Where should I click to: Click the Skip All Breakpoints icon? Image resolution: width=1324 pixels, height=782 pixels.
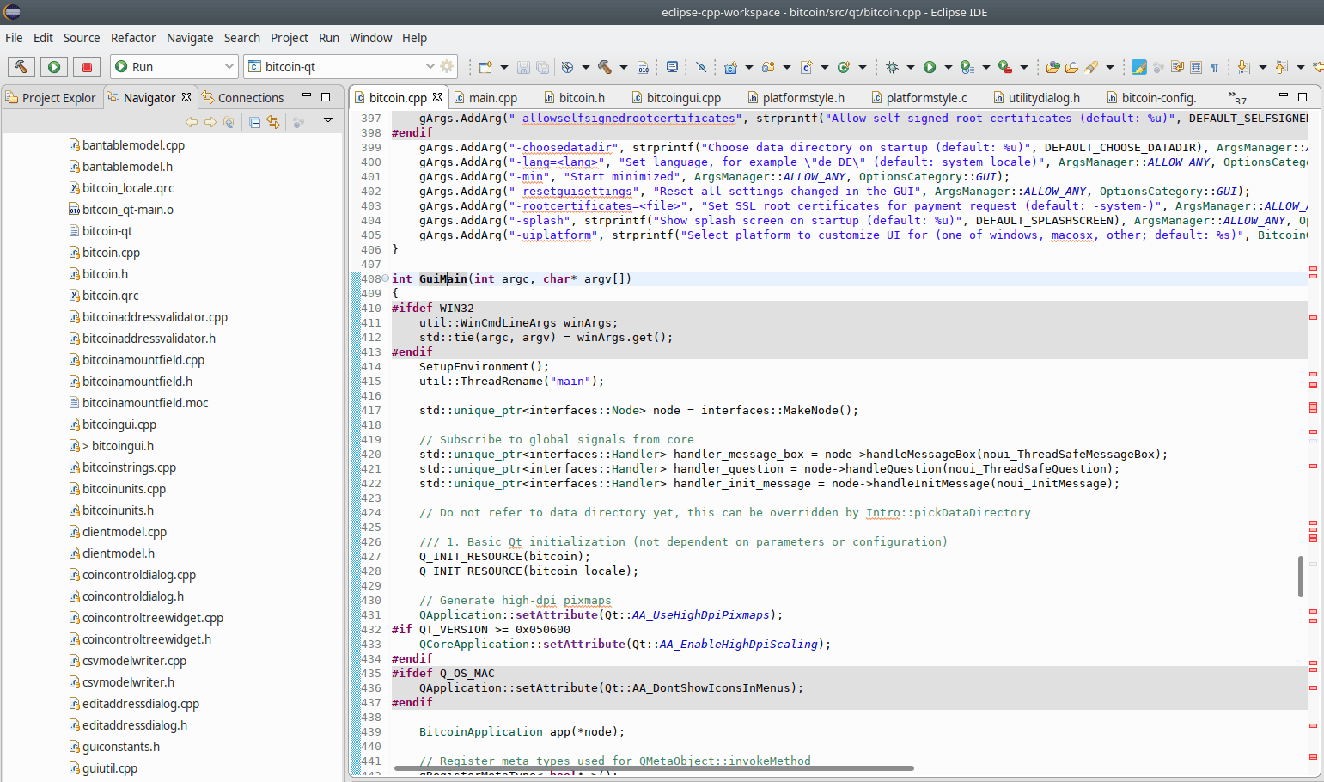(x=702, y=66)
